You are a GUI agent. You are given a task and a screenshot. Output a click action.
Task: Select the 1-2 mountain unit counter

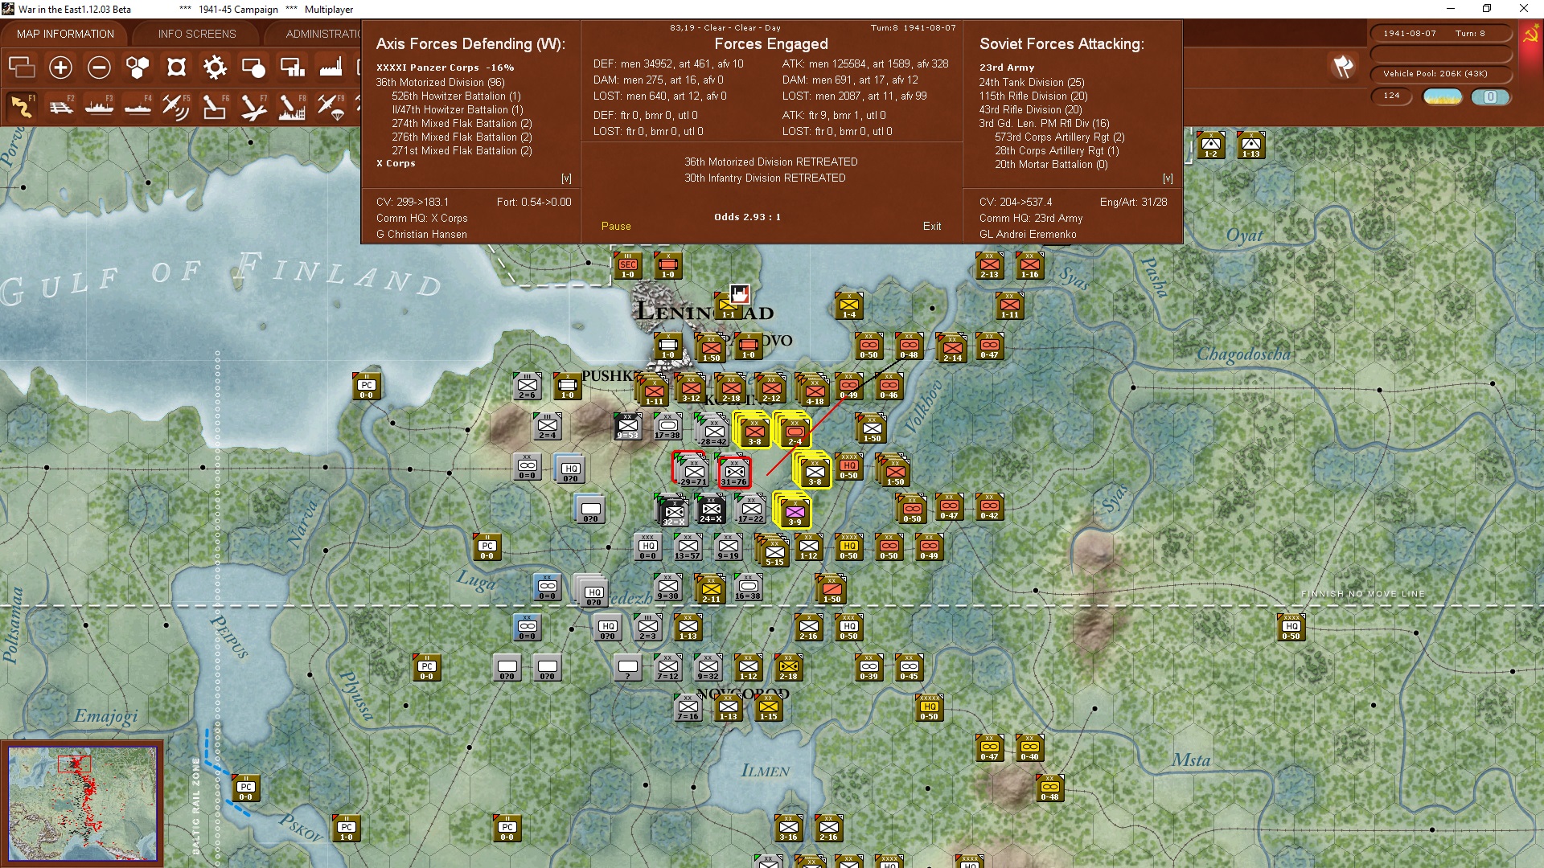[1211, 146]
